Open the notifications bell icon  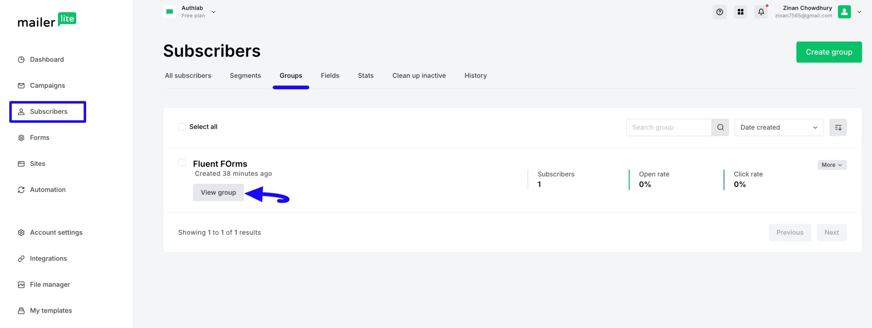tap(761, 12)
